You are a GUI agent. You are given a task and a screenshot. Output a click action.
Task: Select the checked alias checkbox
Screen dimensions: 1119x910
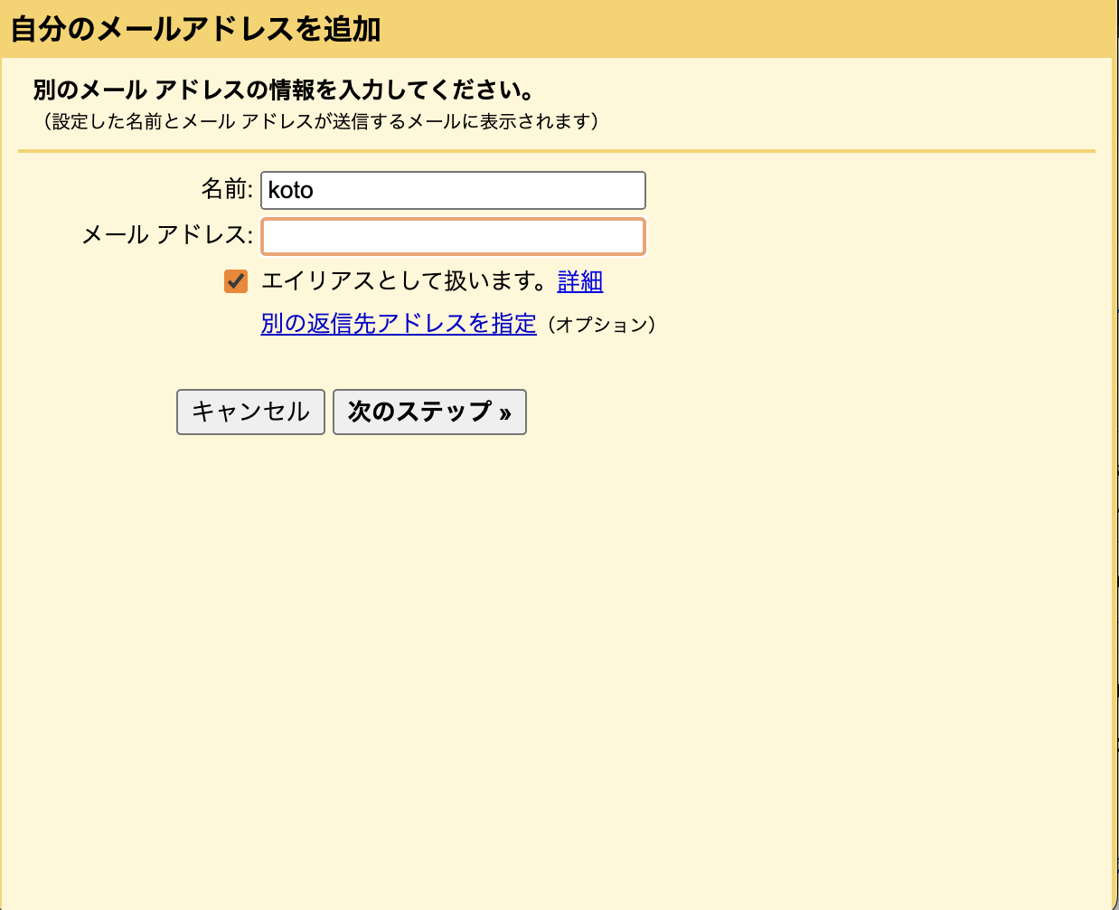[x=235, y=281]
